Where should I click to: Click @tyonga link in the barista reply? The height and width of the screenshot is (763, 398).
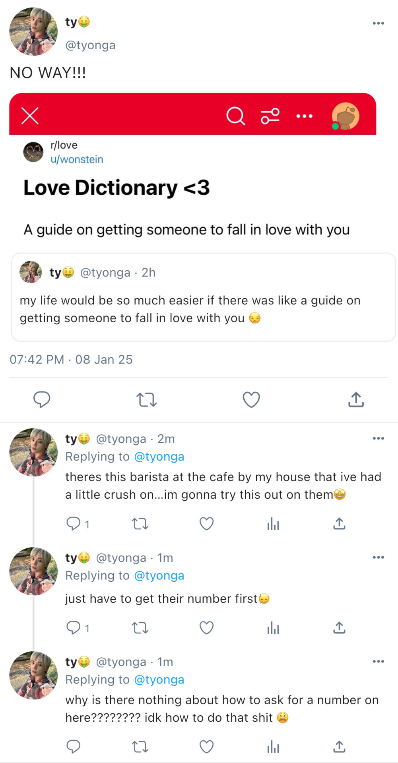[x=159, y=457]
